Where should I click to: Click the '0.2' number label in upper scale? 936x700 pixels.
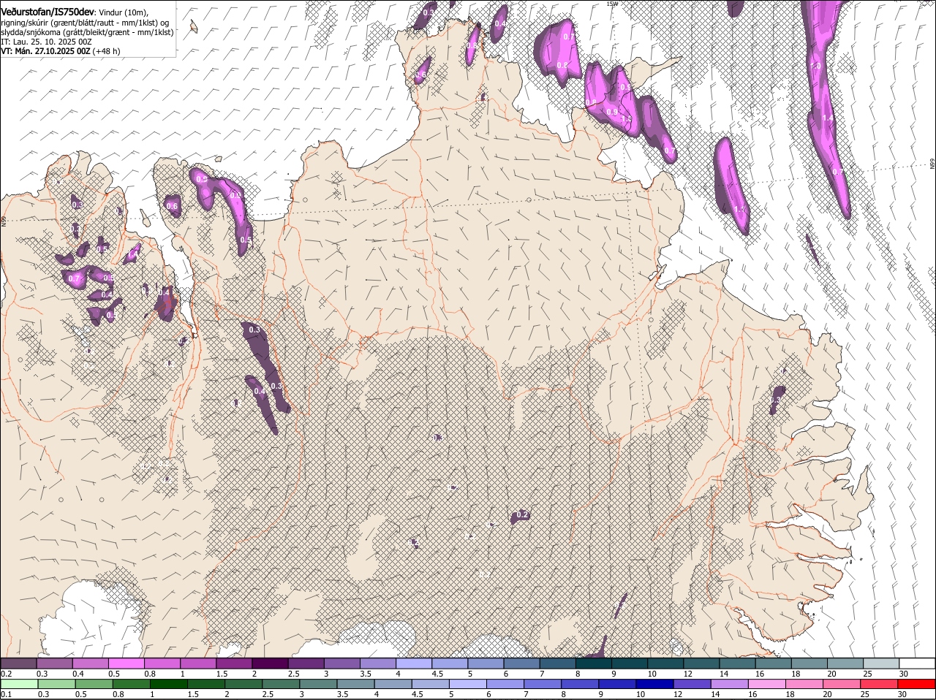(6, 673)
